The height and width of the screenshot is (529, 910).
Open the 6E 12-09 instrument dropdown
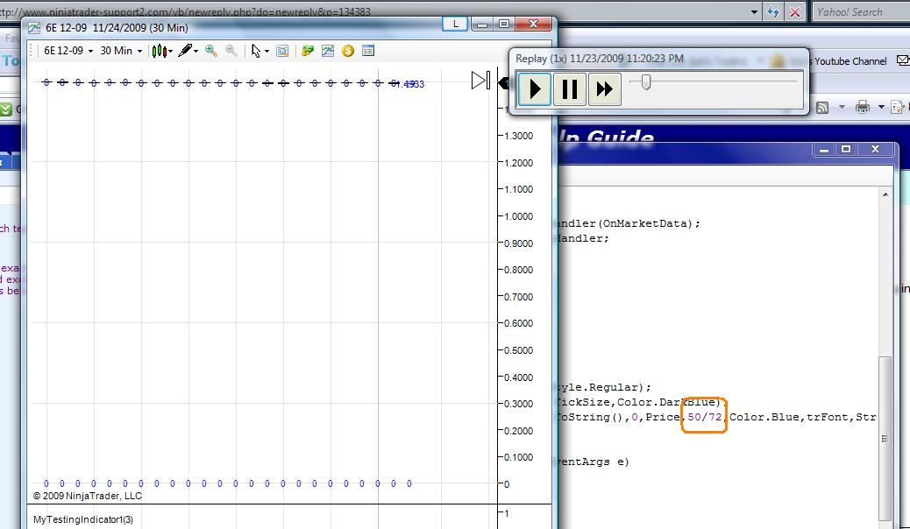coord(68,51)
